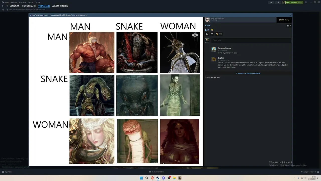Click the funny emoji reaction icon
The image size is (321, 181).
pos(212,30)
